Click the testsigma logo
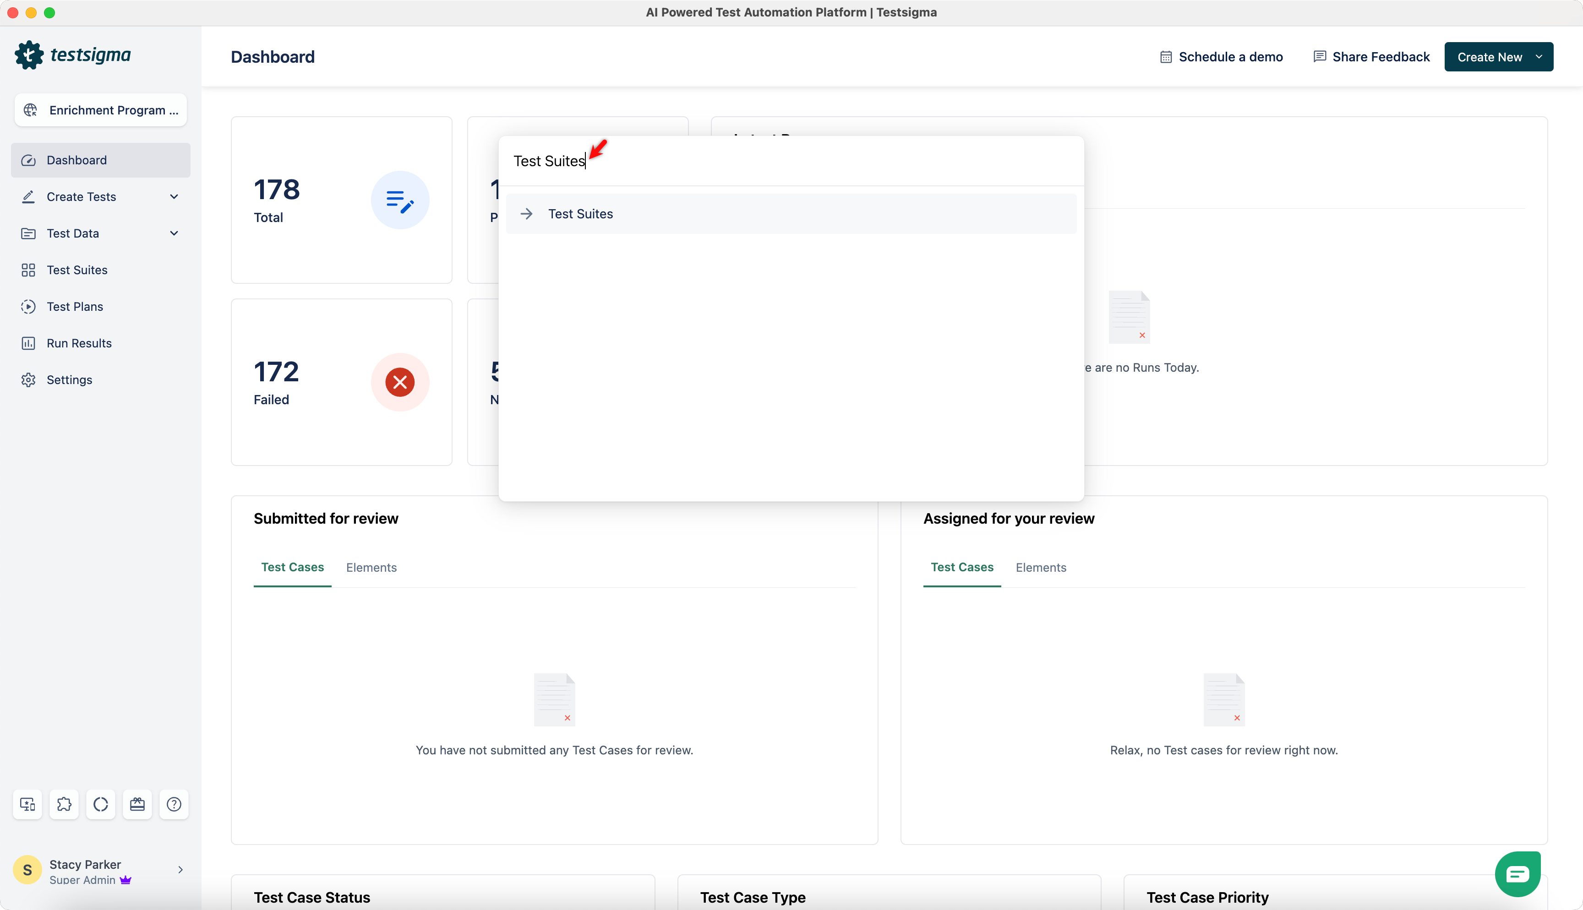 click(72, 55)
